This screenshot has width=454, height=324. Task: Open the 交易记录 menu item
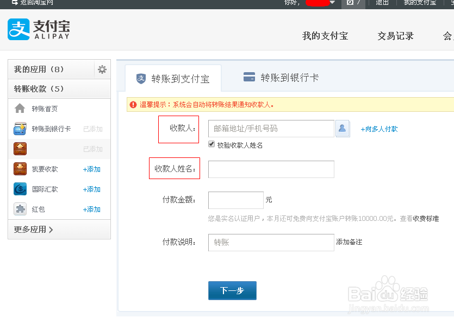(x=395, y=35)
